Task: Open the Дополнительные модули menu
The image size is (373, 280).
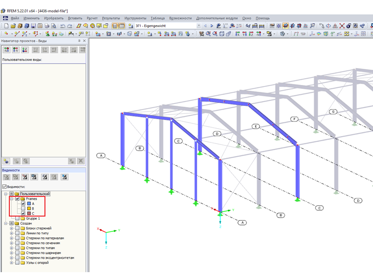Action: [217, 18]
